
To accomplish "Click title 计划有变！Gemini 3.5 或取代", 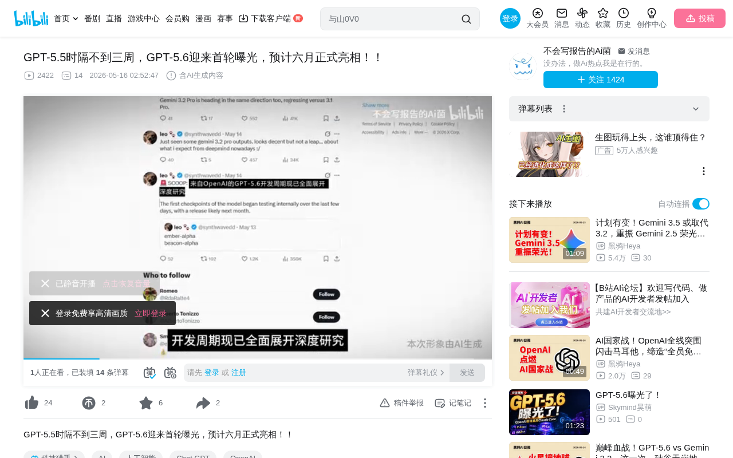I will (x=652, y=228).
